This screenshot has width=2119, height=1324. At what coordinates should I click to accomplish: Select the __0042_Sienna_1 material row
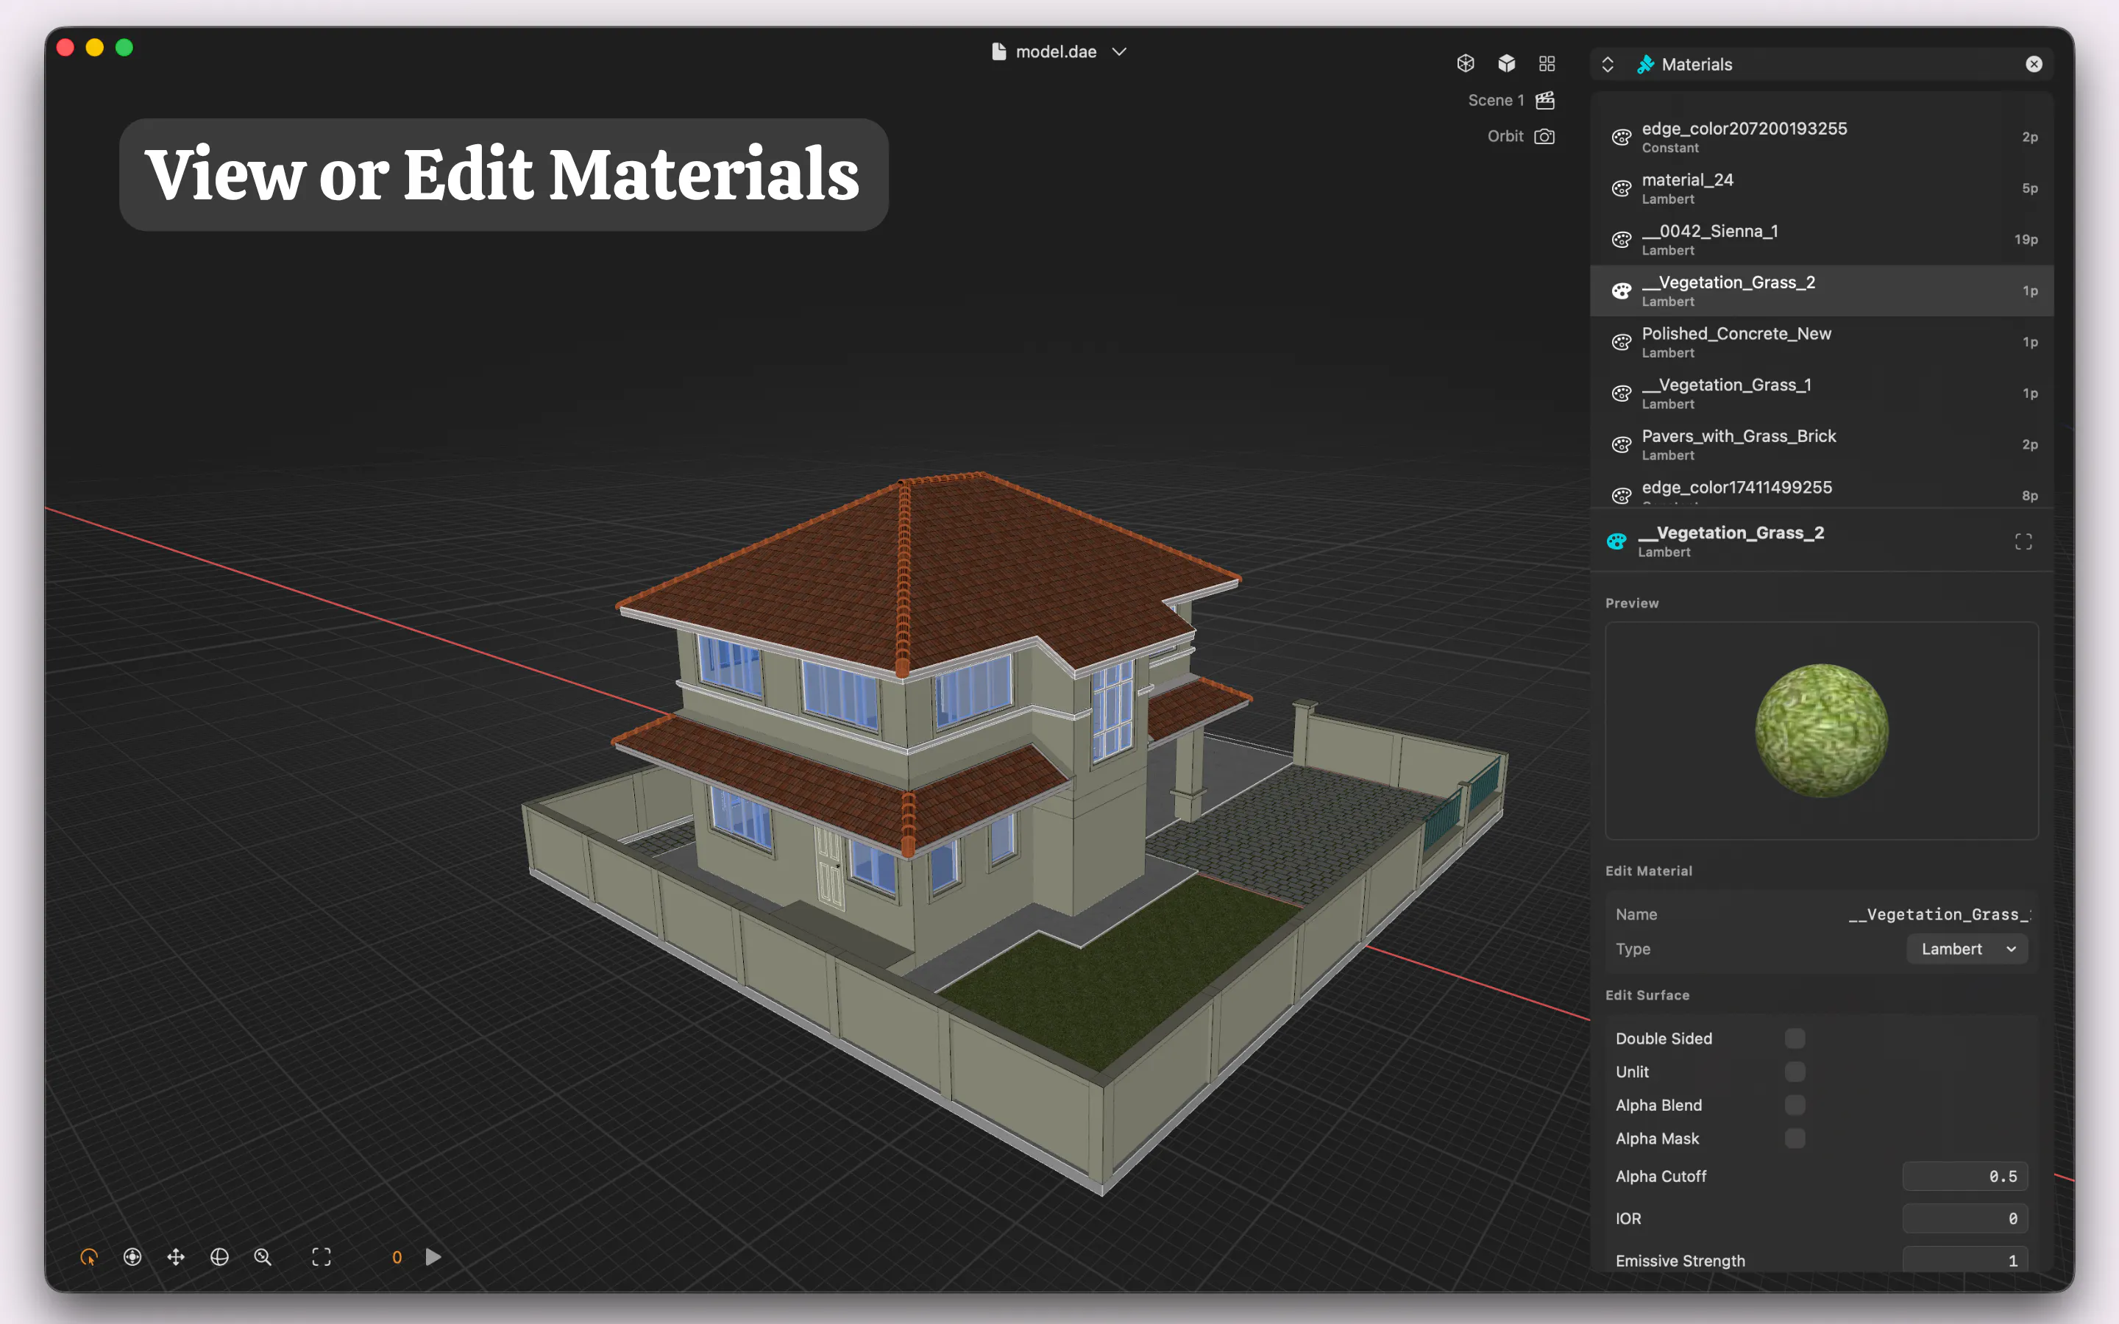click(x=1821, y=239)
